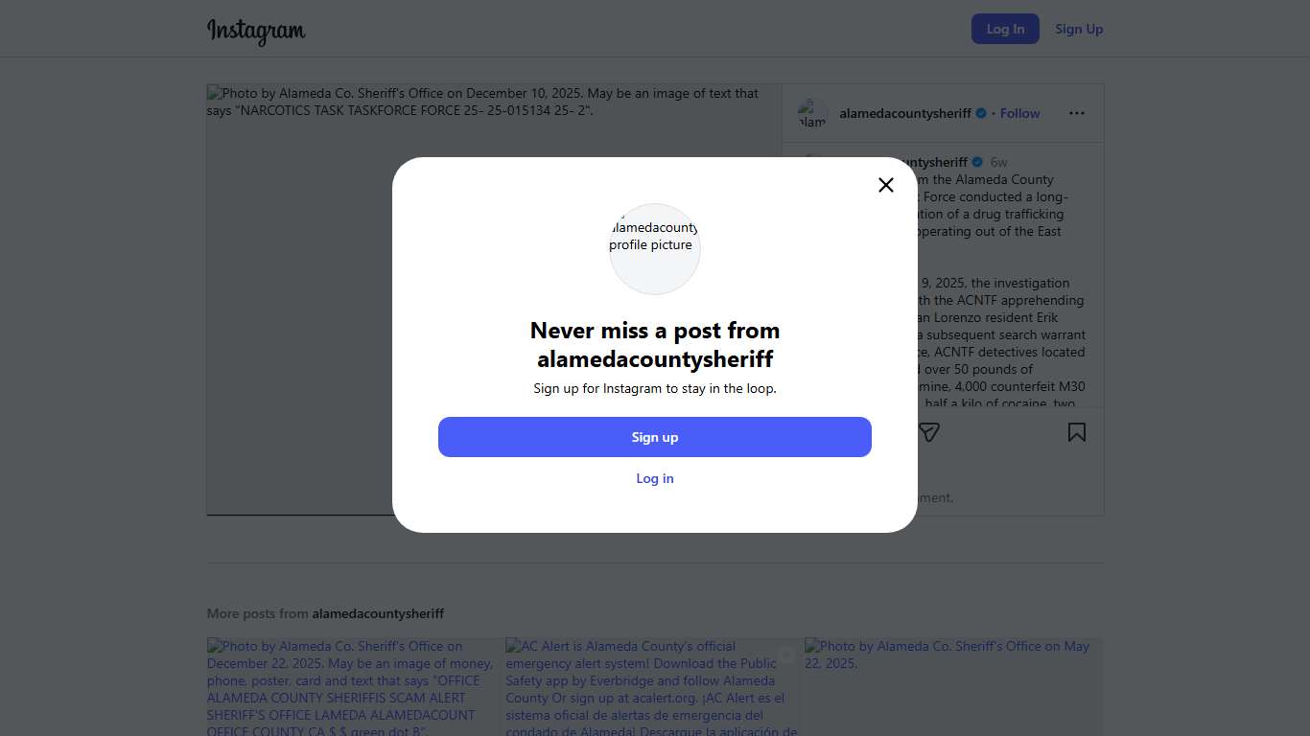Click the Instagram logo in the header
The height and width of the screenshot is (736, 1310).
(256, 31)
